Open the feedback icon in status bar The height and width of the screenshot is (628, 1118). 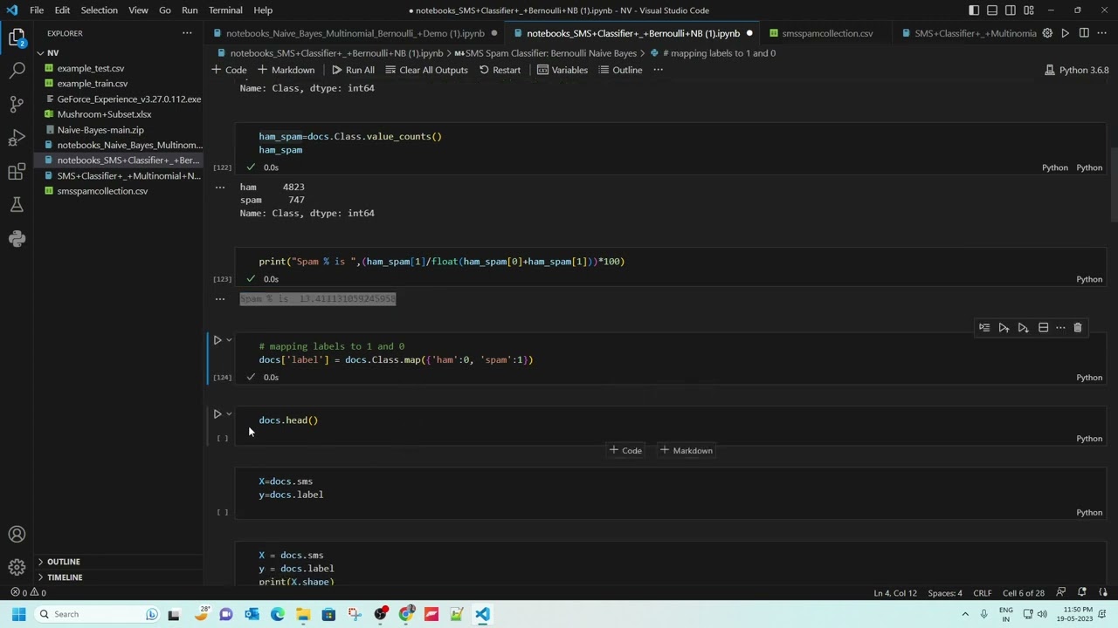(x=1061, y=592)
